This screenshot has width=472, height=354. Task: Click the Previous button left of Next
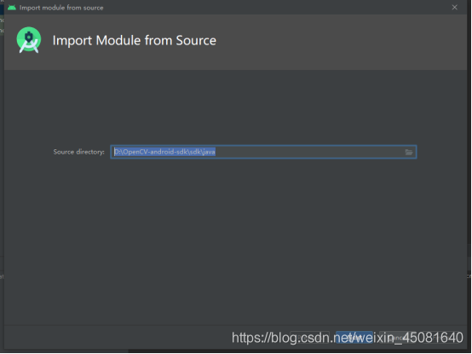(309, 338)
